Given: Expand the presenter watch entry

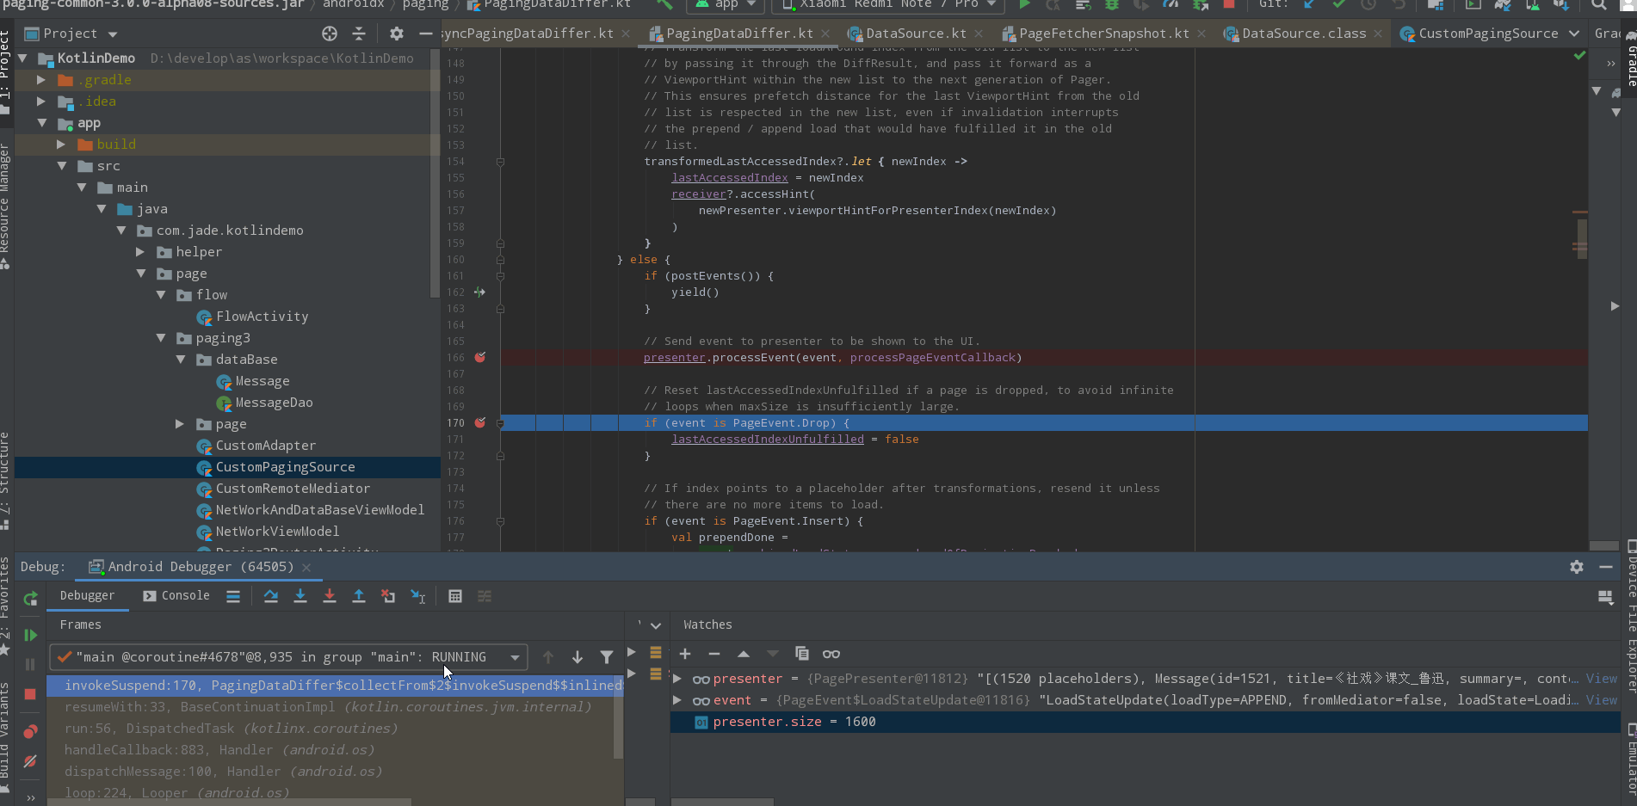Looking at the screenshot, I should click(677, 679).
